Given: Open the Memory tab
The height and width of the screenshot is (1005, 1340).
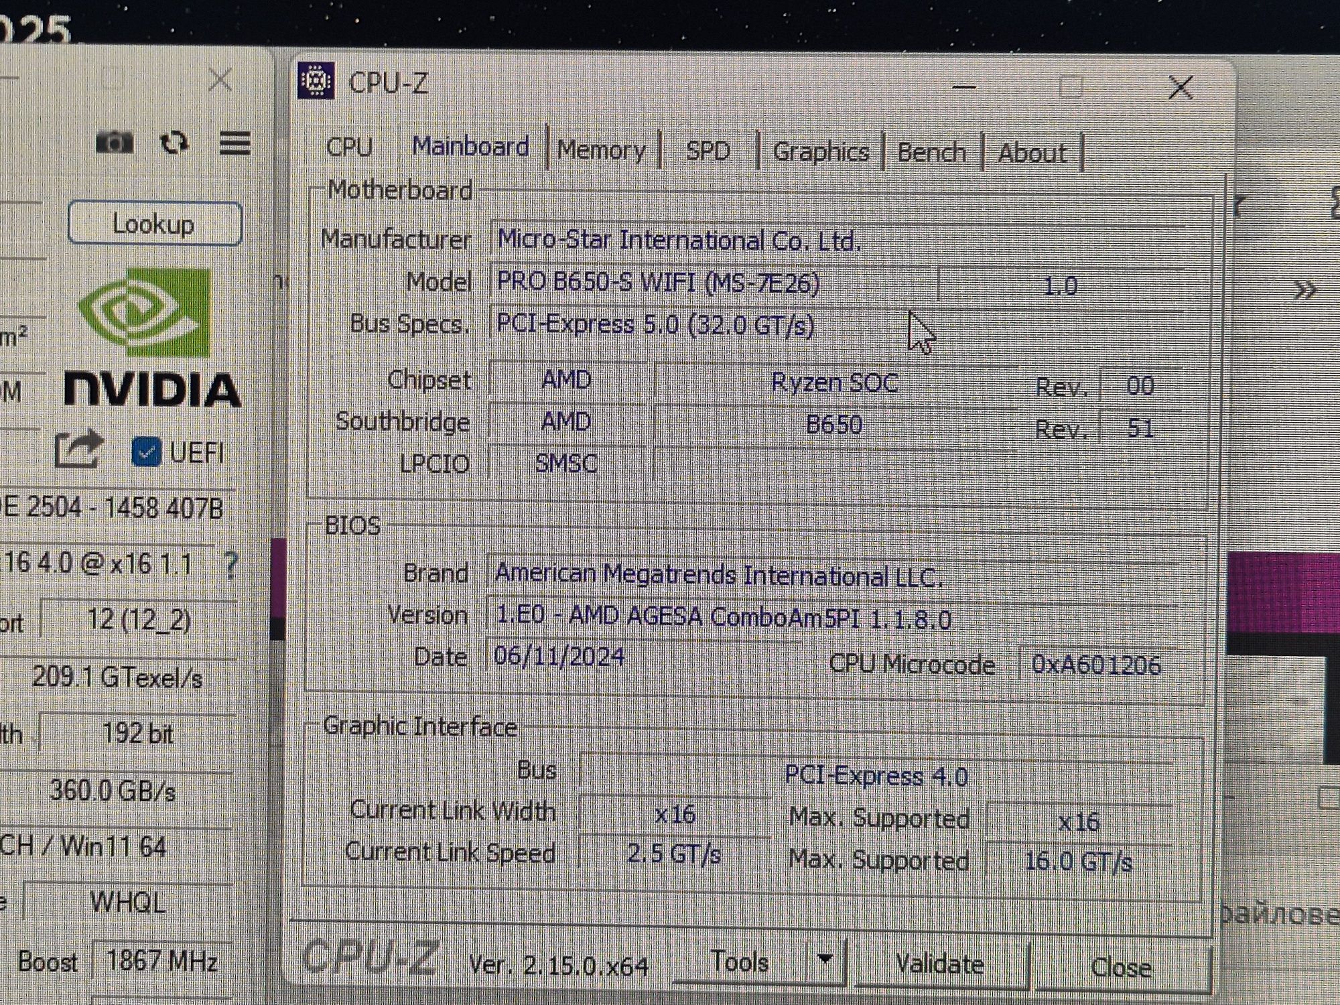Looking at the screenshot, I should tap(601, 149).
